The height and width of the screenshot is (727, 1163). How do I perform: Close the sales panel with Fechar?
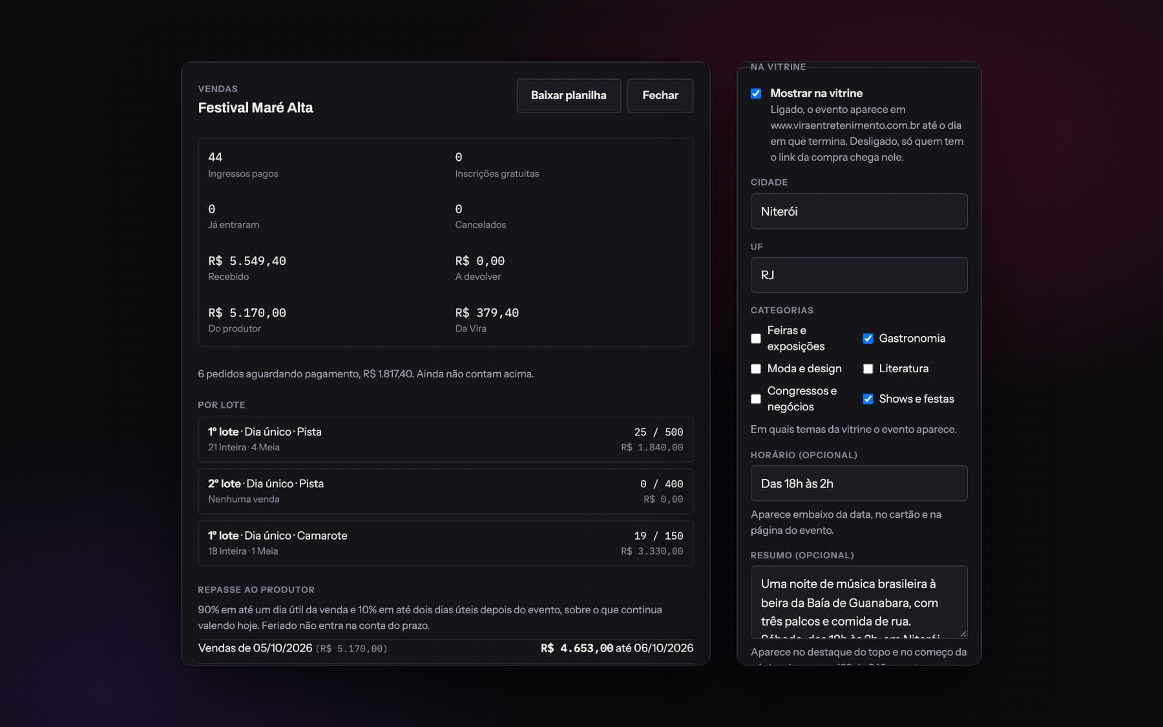(x=660, y=96)
